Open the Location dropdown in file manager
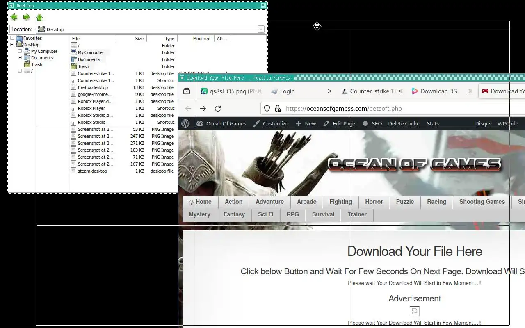The height and width of the screenshot is (328, 525). coord(261,29)
